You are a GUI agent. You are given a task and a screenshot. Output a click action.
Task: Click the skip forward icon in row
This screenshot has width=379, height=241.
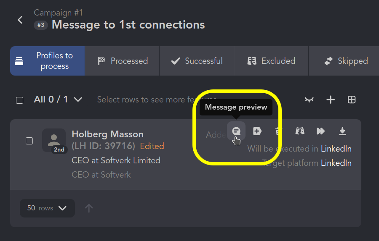point(321,131)
